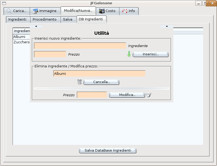Viewport: 217px width, 166px height.
Task: Open the Carica.. tab
Action: pos(17,11)
